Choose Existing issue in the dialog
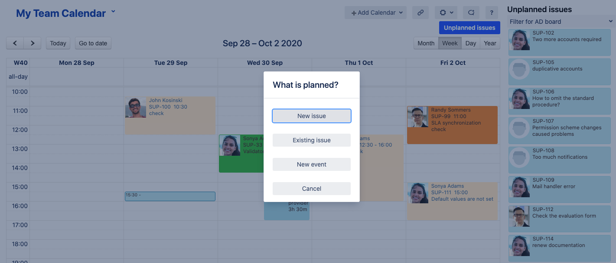Viewport: 616px width, 263px height. (x=311, y=140)
